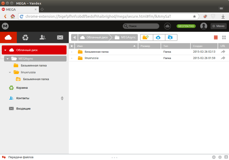Open browser downloads icon

click(223, 16)
